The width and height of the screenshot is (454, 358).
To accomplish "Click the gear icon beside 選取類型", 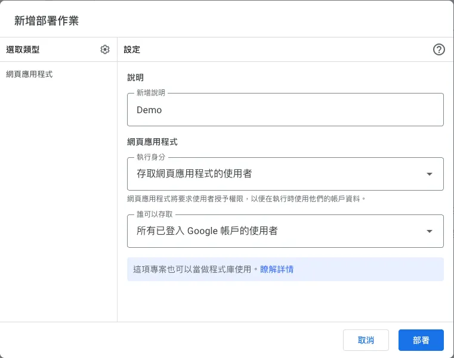I will click(x=105, y=49).
